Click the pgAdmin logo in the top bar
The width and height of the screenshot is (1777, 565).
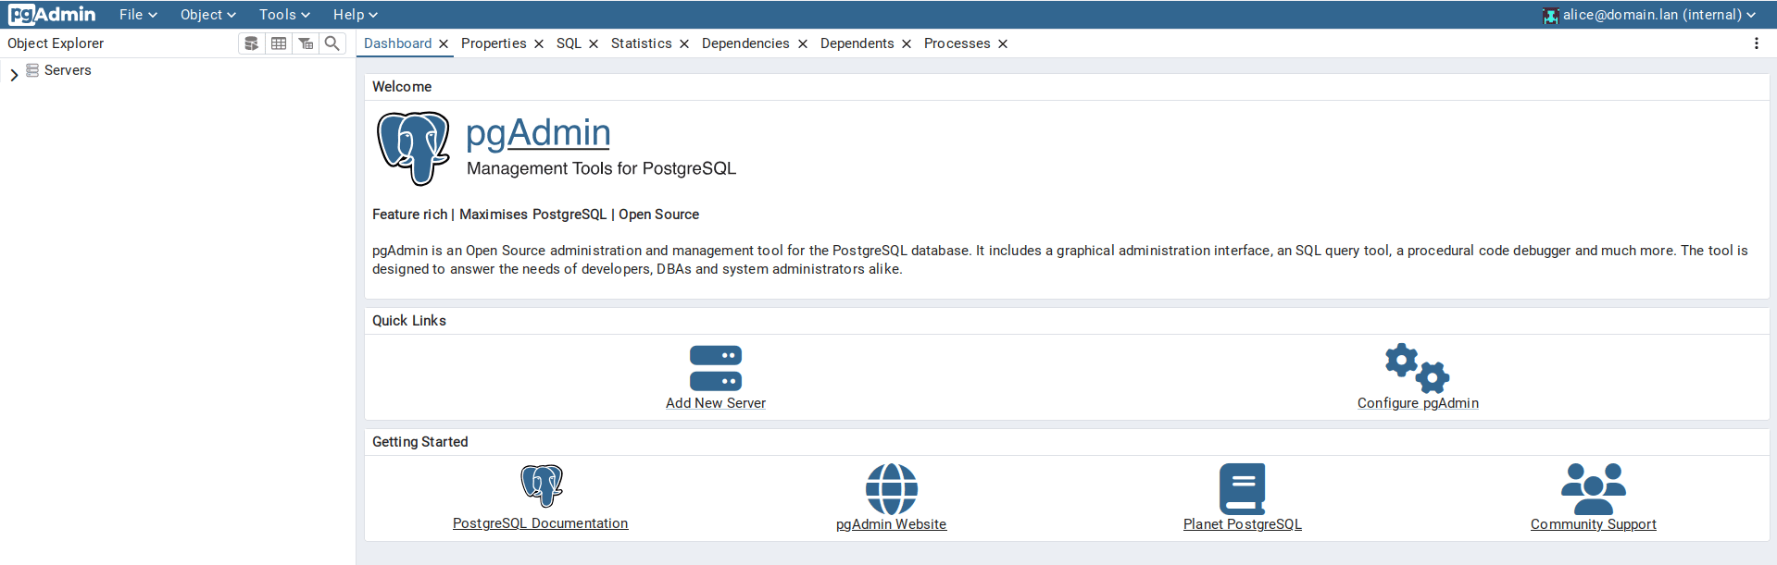(x=52, y=14)
